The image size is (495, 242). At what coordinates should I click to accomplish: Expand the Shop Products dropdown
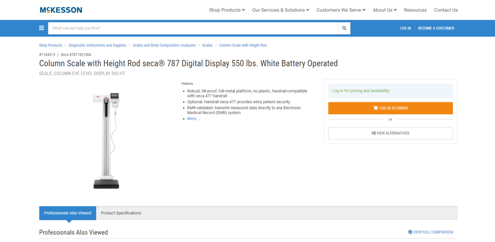click(x=227, y=10)
